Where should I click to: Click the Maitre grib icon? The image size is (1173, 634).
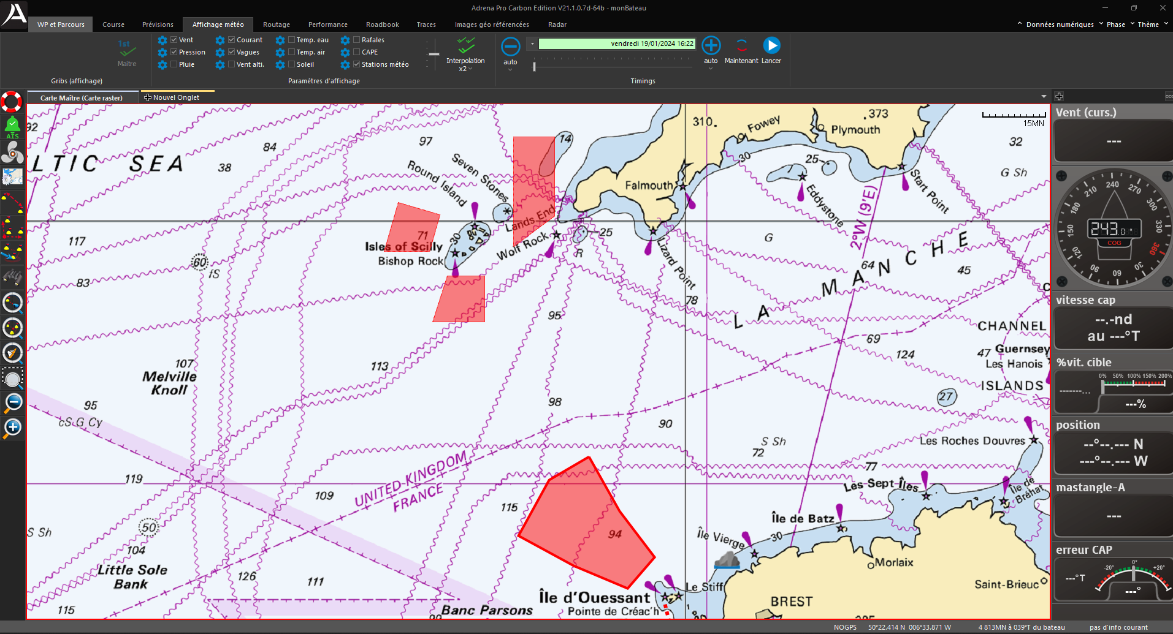tap(127, 53)
